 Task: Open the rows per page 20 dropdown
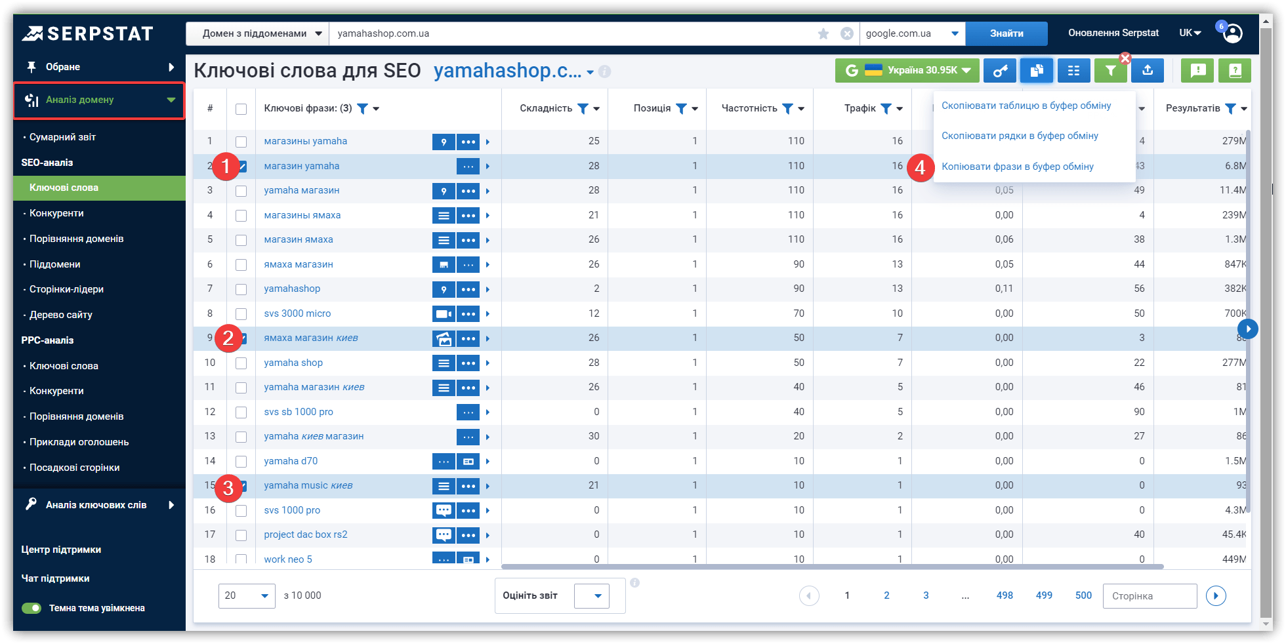pos(247,595)
